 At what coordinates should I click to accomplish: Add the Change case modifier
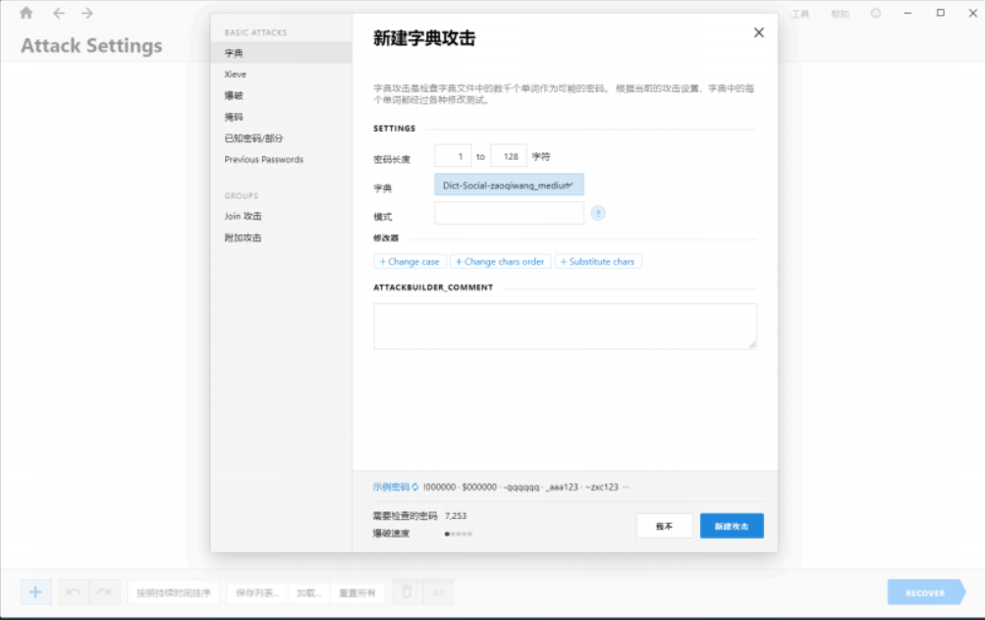pos(410,262)
